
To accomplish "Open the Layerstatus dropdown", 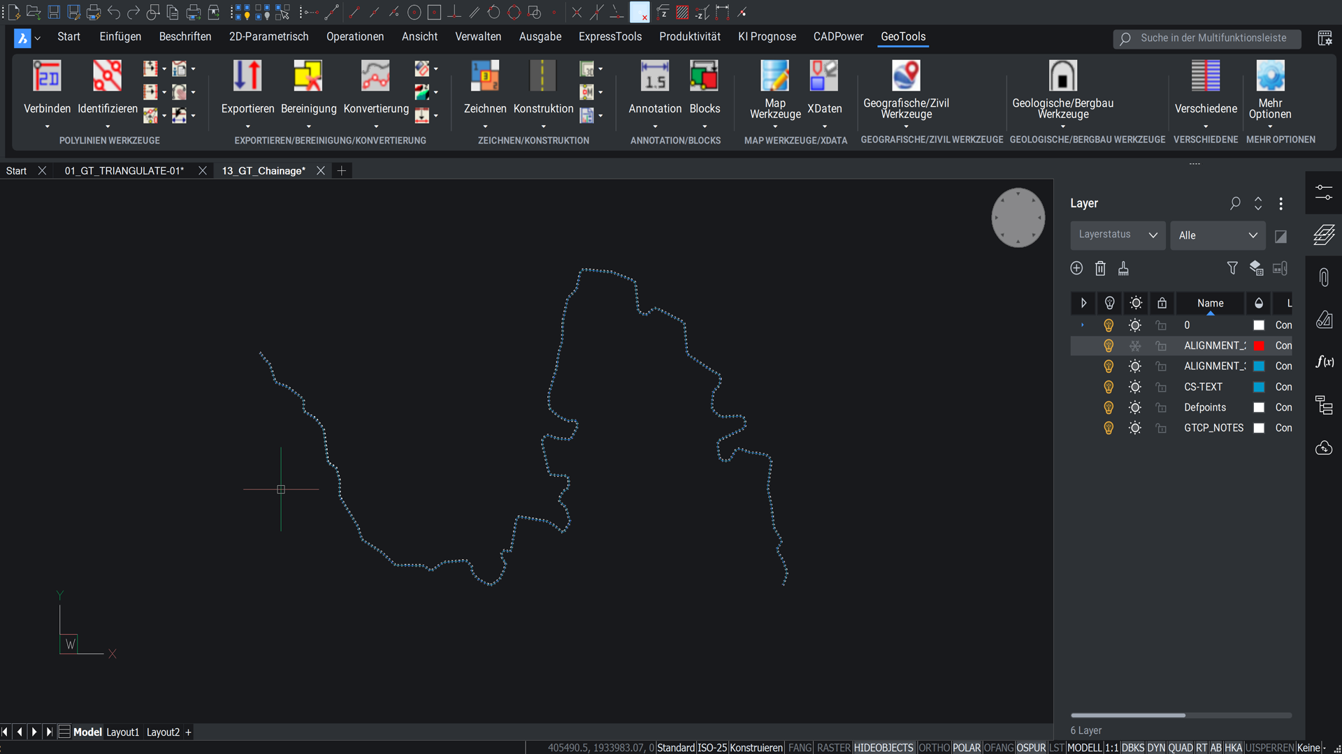I will (x=1117, y=235).
